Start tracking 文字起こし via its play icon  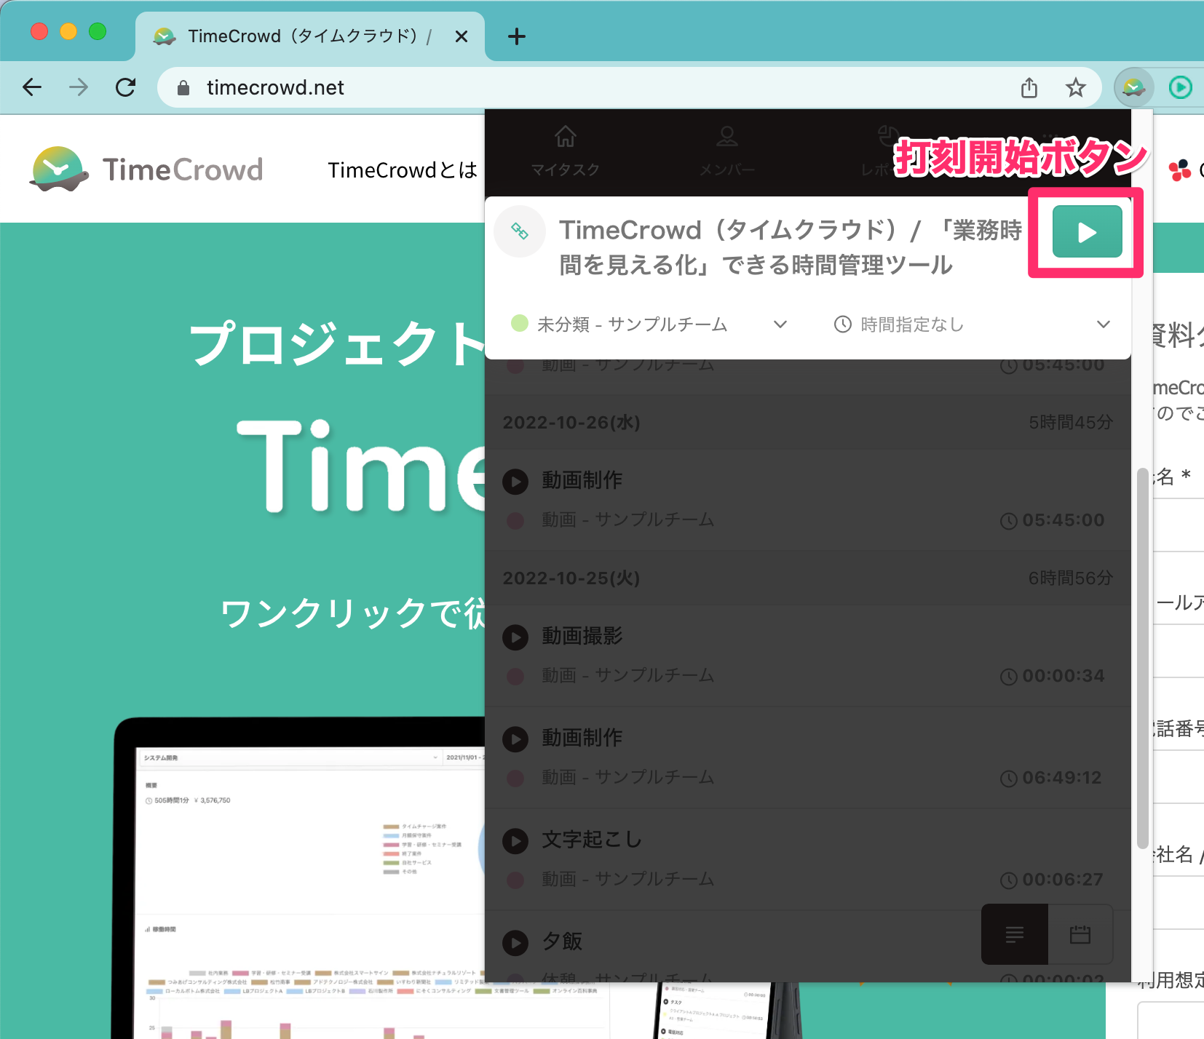515,841
